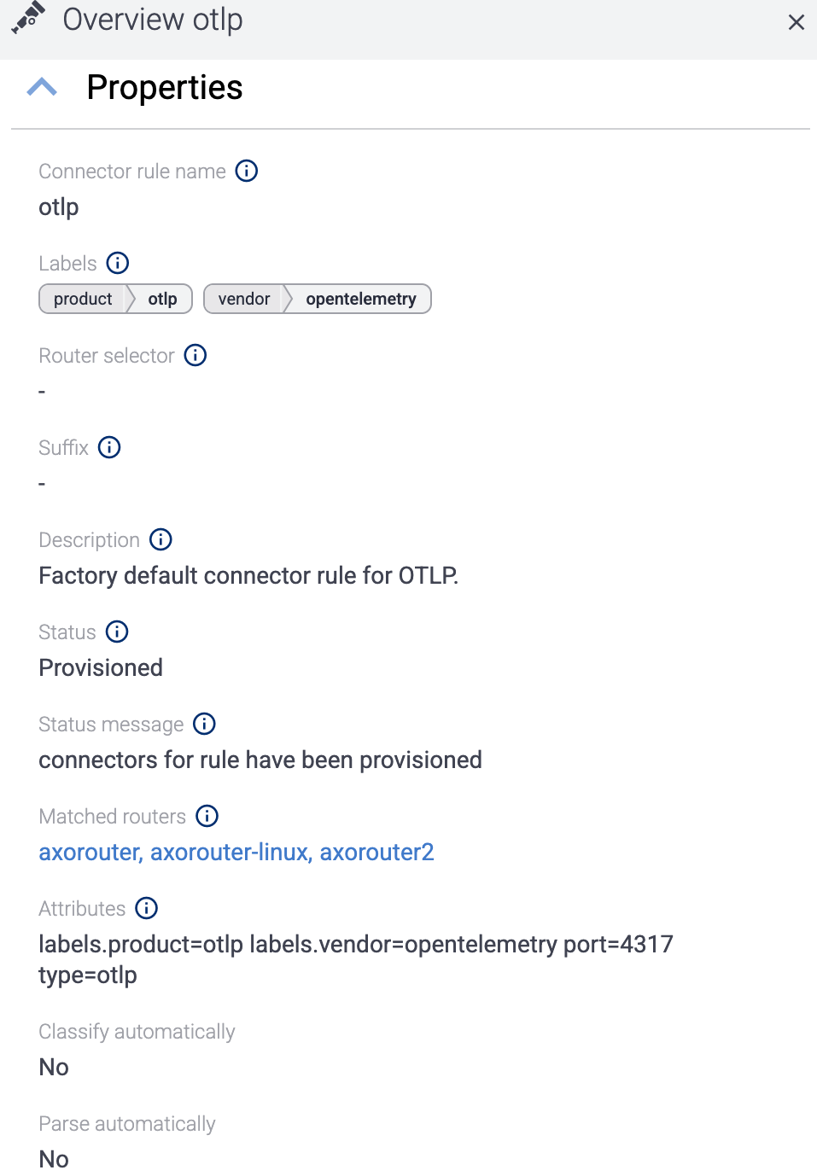Viewport: 817px width, 1176px height.
Task: Click the Suffix info icon
Action: tap(109, 447)
